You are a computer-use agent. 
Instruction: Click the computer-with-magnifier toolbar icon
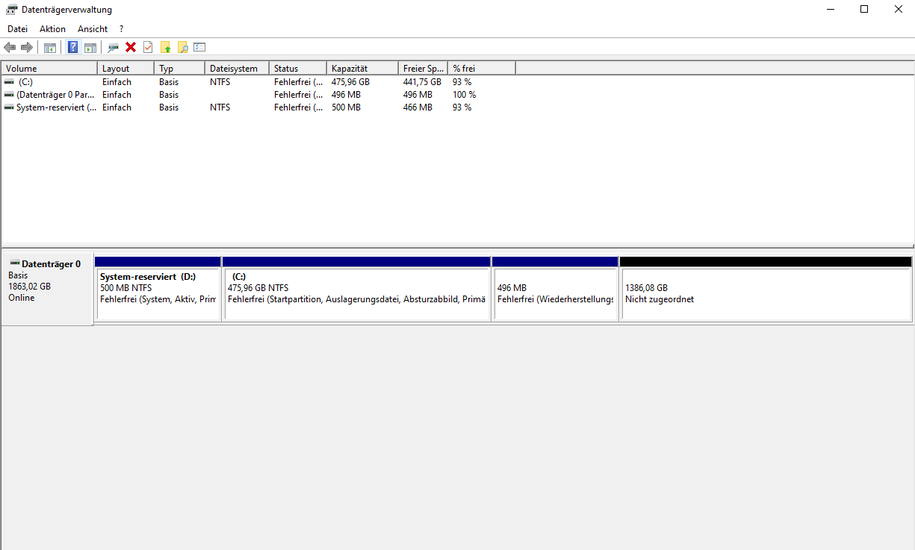click(113, 47)
